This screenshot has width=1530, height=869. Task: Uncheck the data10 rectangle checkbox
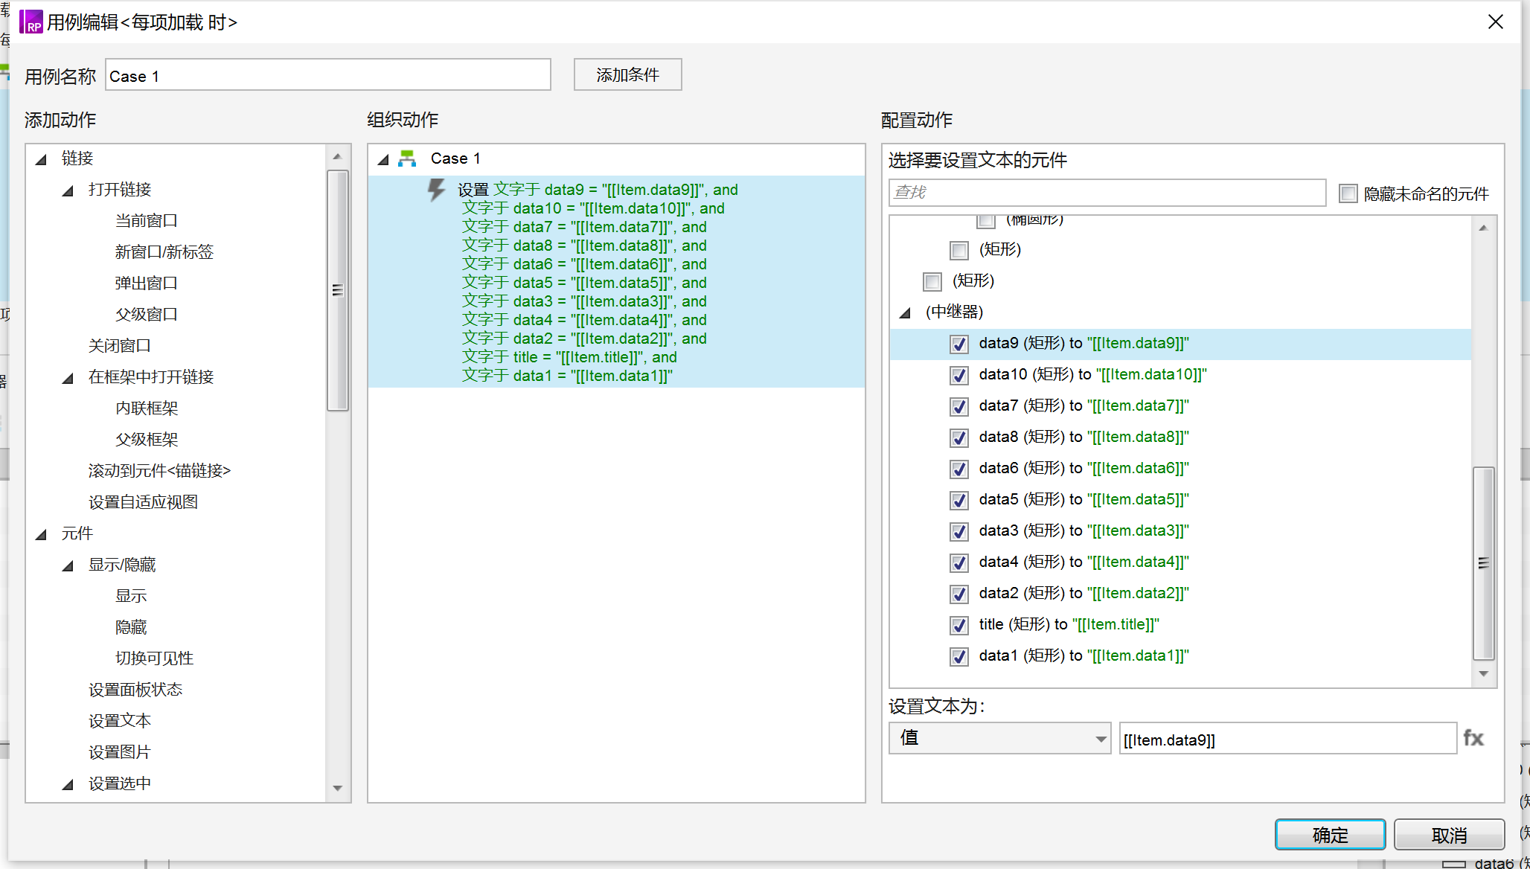tap(959, 375)
